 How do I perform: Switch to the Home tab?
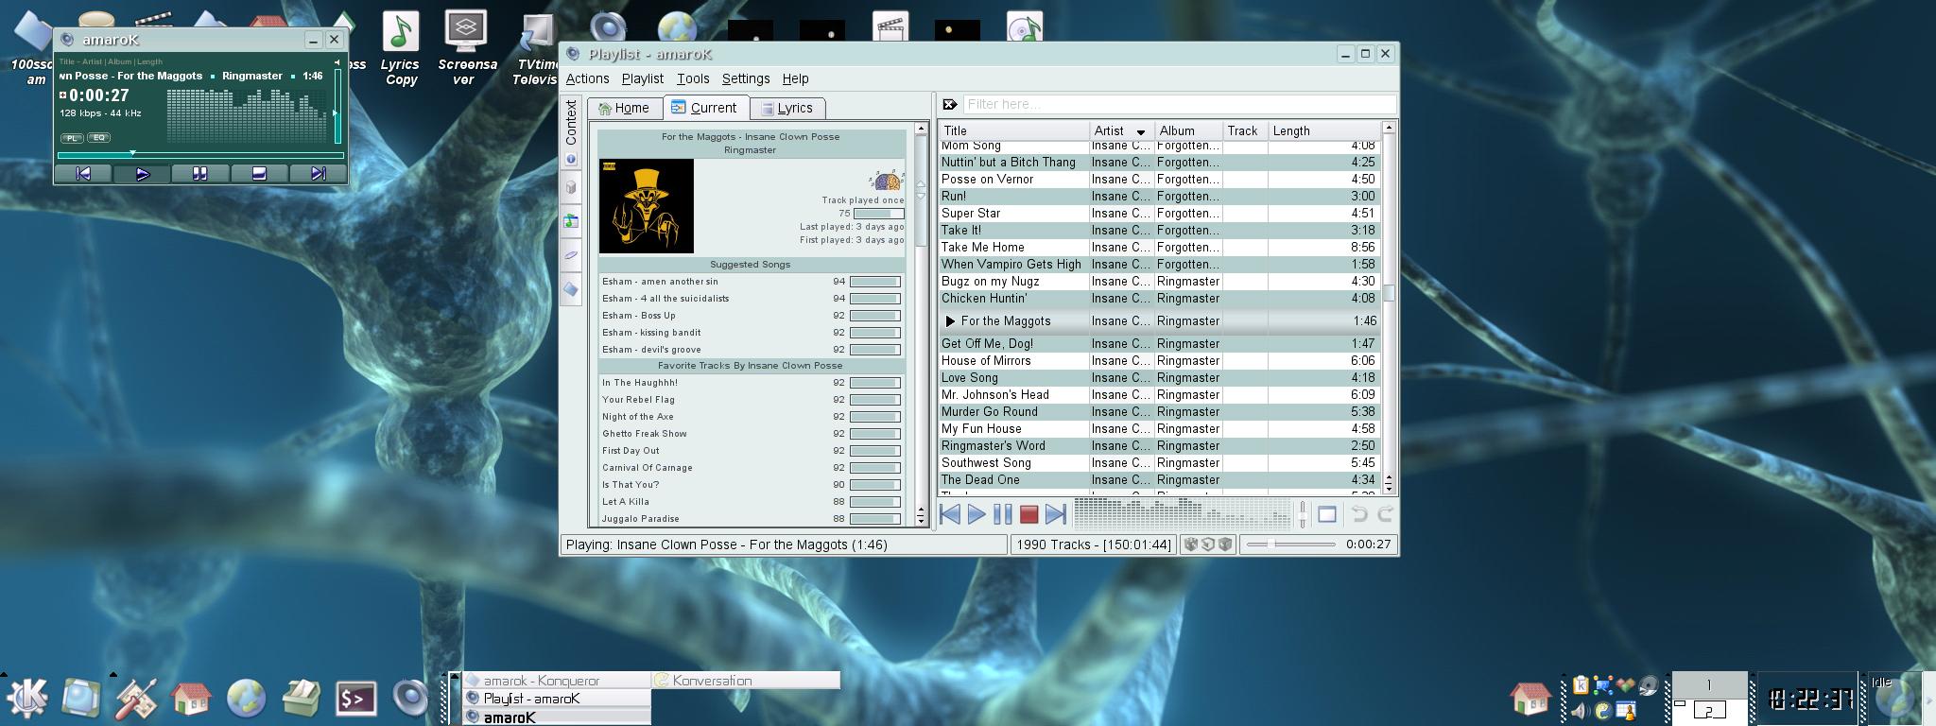(624, 108)
